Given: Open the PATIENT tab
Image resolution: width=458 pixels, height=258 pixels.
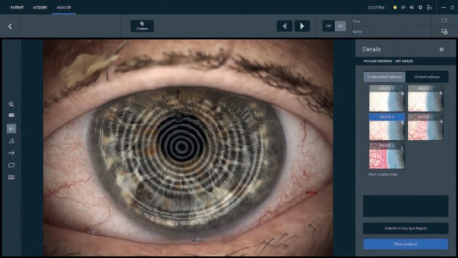Looking at the screenshot, I should [17, 8].
